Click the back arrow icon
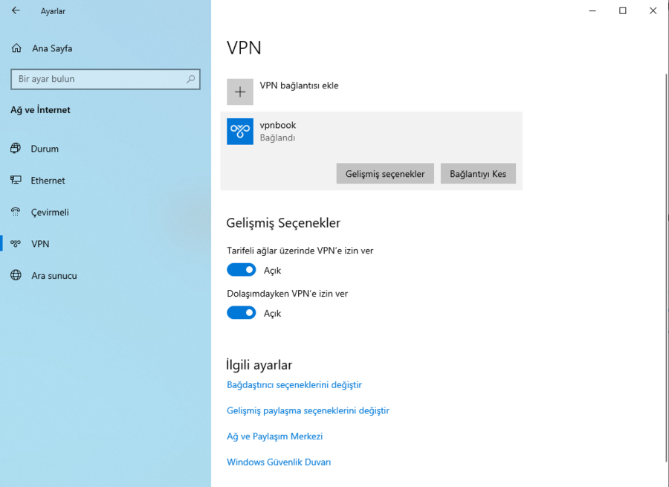The height and width of the screenshot is (487, 669). point(16,11)
